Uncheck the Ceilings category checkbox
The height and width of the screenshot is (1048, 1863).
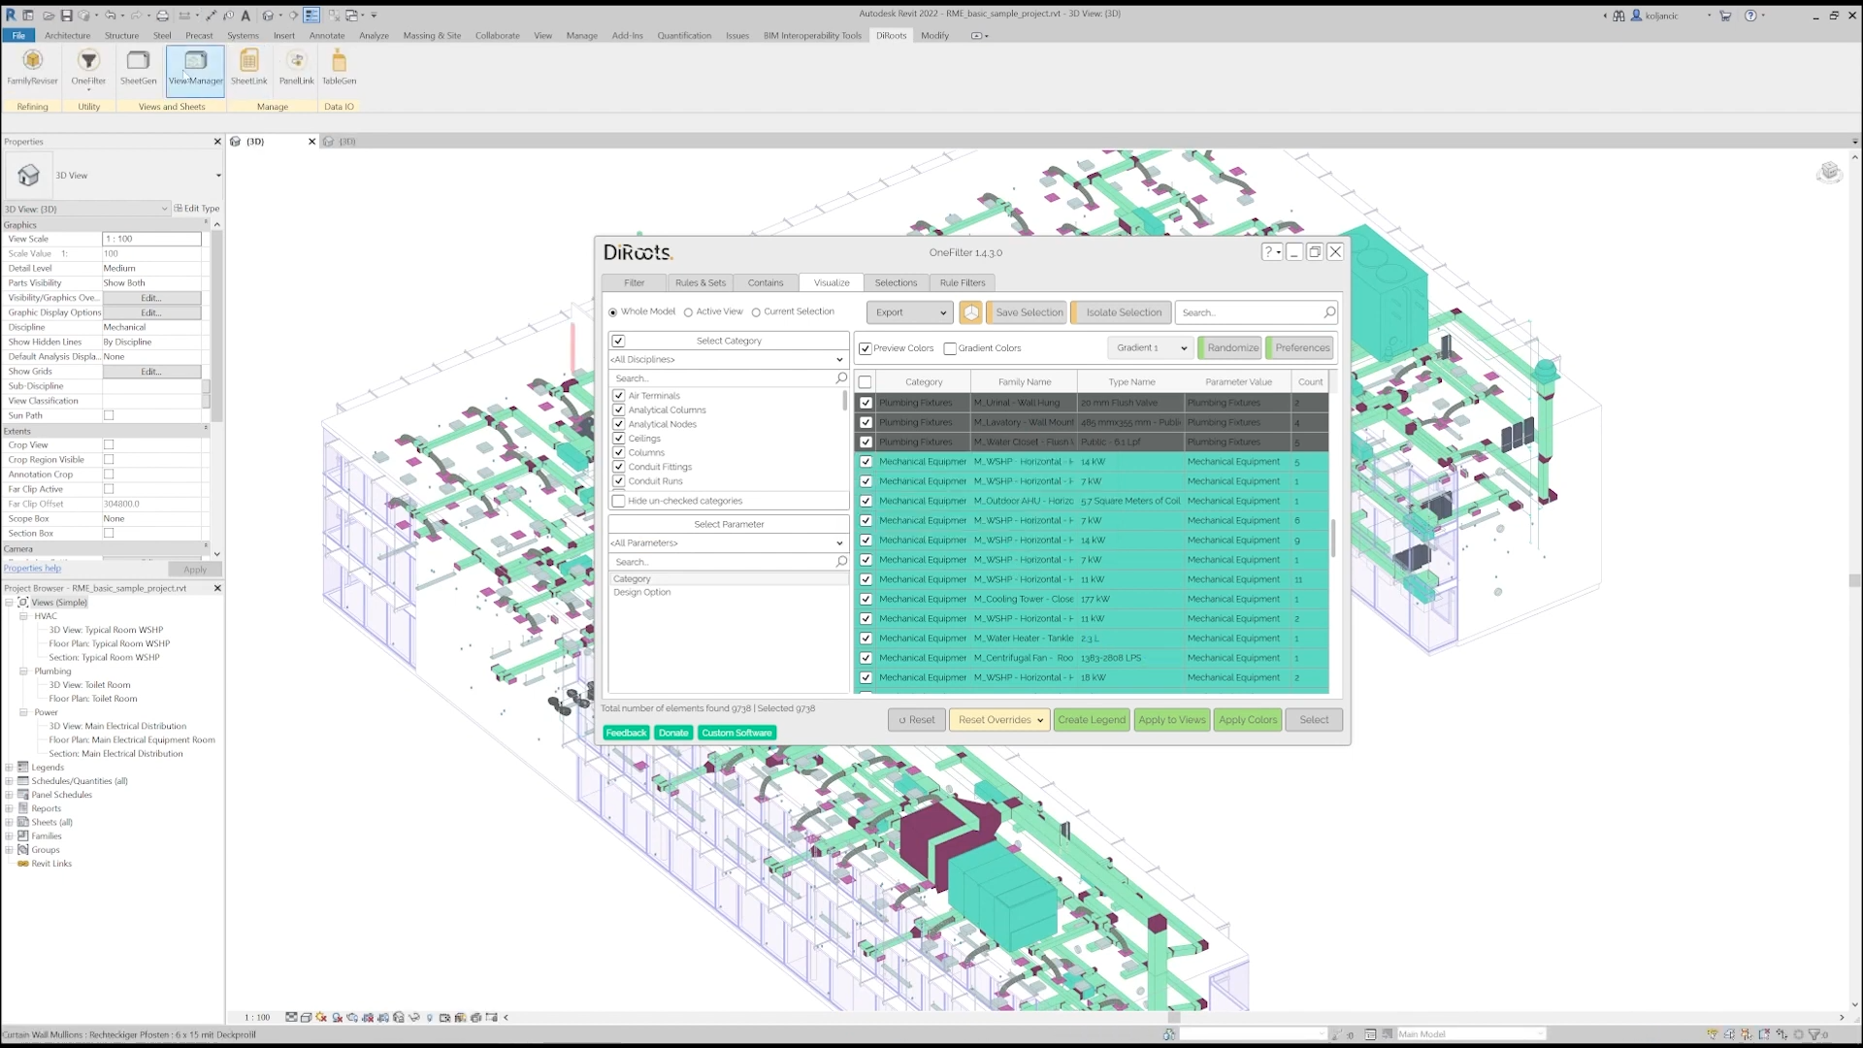(619, 439)
